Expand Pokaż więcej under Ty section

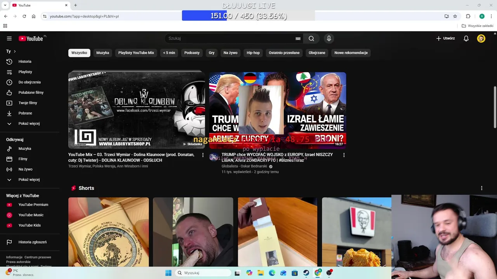[30, 124]
